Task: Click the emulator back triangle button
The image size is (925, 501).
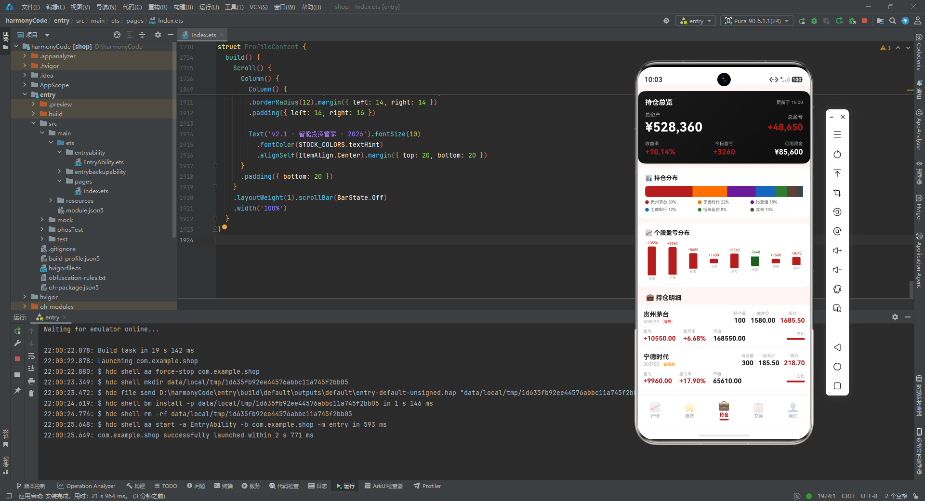Action: click(837, 347)
